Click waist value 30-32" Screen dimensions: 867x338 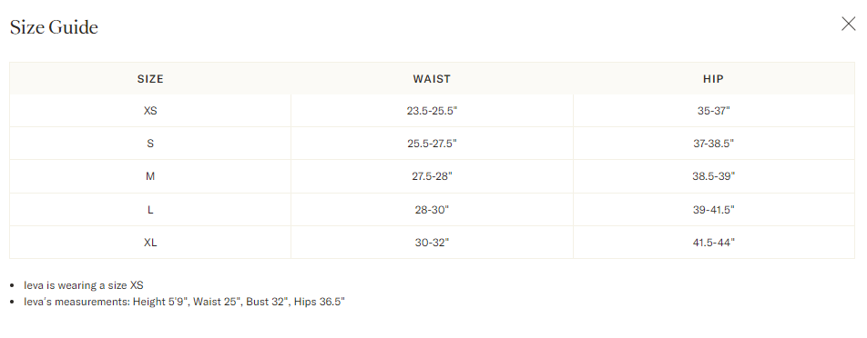click(x=432, y=242)
